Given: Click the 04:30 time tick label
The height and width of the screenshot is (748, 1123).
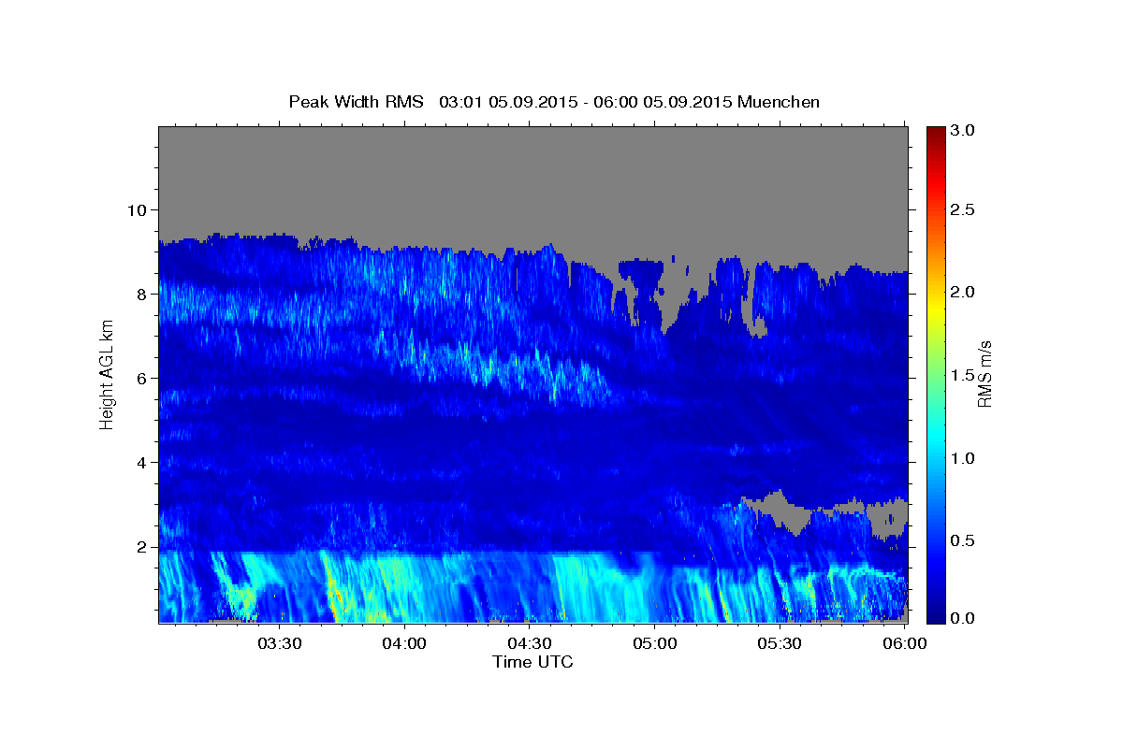Looking at the screenshot, I should point(530,643).
